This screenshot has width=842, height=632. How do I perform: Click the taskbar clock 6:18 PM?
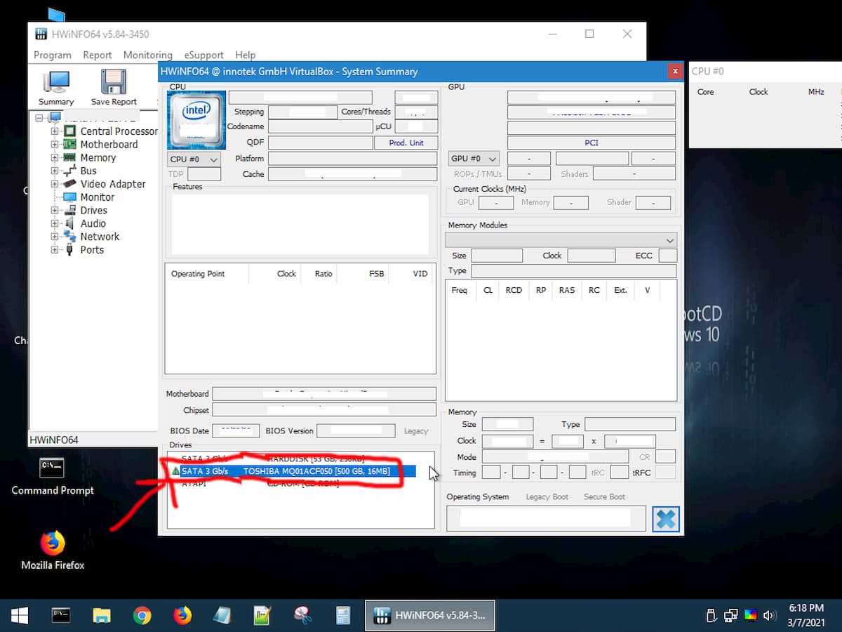tap(806, 608)
